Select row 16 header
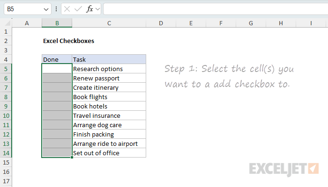Viewport: 328px width, 187px height. tap(6, 172)
